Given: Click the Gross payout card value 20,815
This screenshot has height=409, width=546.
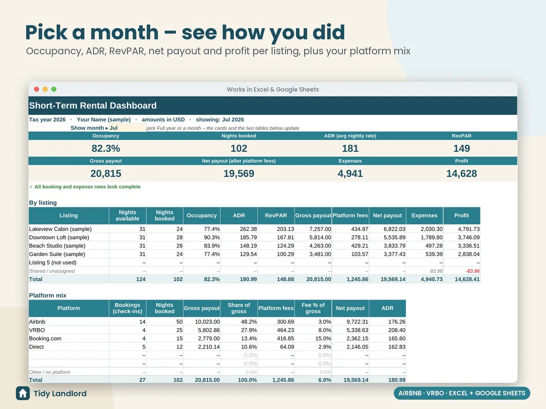Looking at the screenshot, I should (106, 173).
